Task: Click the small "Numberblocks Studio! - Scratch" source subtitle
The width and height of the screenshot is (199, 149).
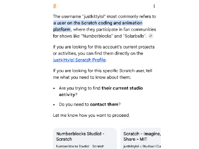Action: [x=80, y=146]
